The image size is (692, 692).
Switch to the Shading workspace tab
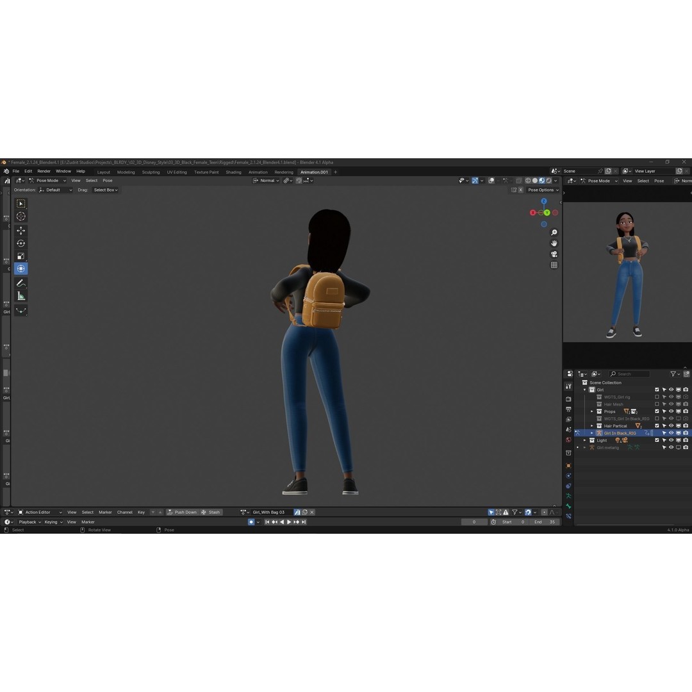point(233,172)
